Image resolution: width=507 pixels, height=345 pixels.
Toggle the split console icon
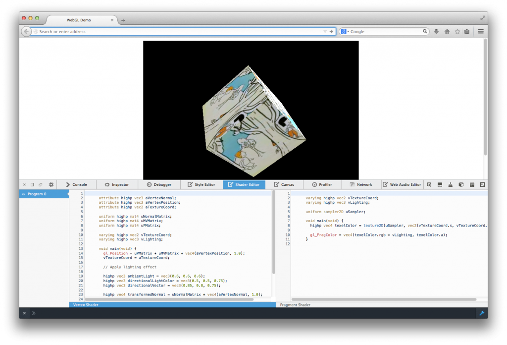pos(440,184)
